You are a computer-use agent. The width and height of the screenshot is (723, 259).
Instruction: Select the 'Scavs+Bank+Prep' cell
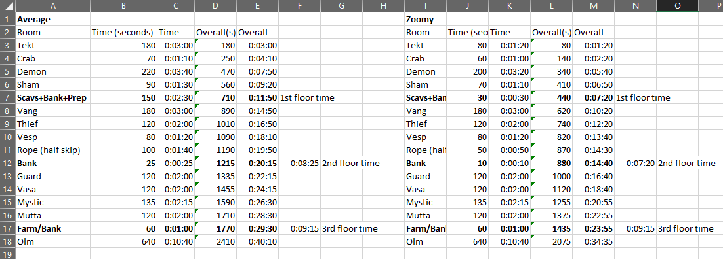pyautogui.click(x=53, y=98)
